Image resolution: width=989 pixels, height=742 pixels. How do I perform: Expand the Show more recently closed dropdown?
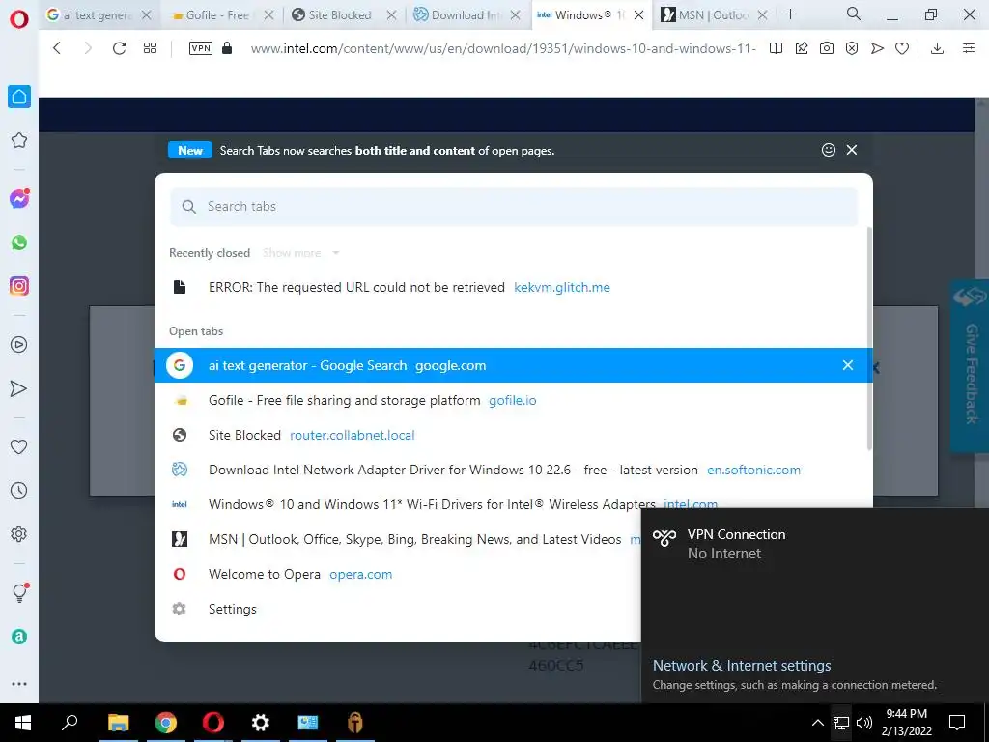tap(301, 253)
